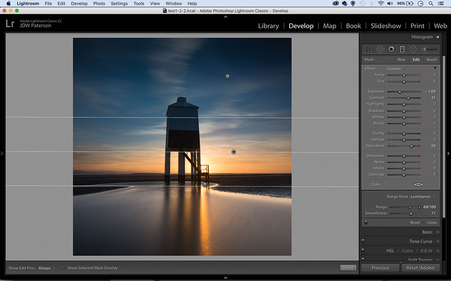Open the Notification Center list icon
The width and height of the screenshot is (451, 281).
[441, 4]
